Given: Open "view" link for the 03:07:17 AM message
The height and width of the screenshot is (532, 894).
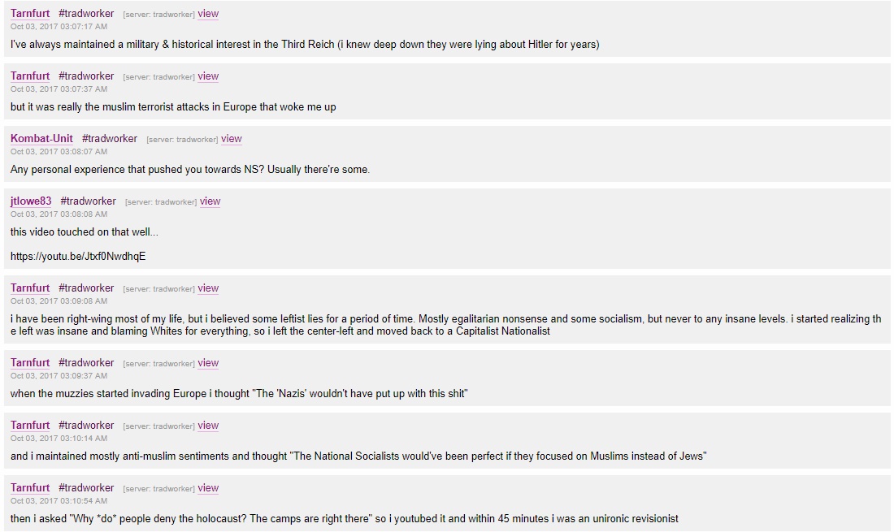Looking at the screenshot, I should (x=208, y=14).
